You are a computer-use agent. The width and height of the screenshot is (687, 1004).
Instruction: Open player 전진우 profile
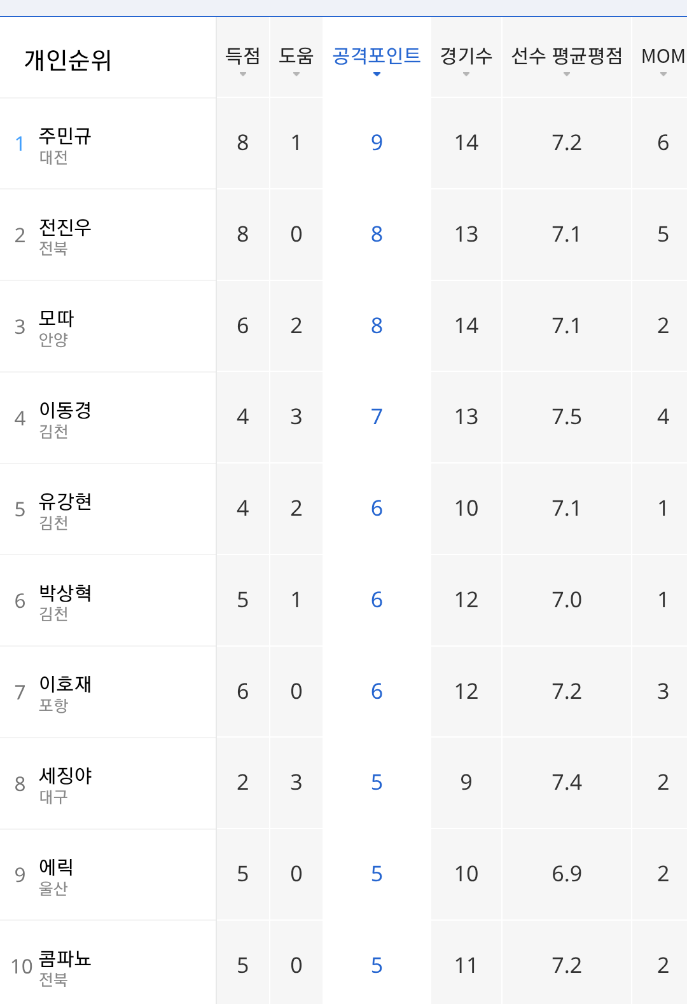[x=65, y=227]
